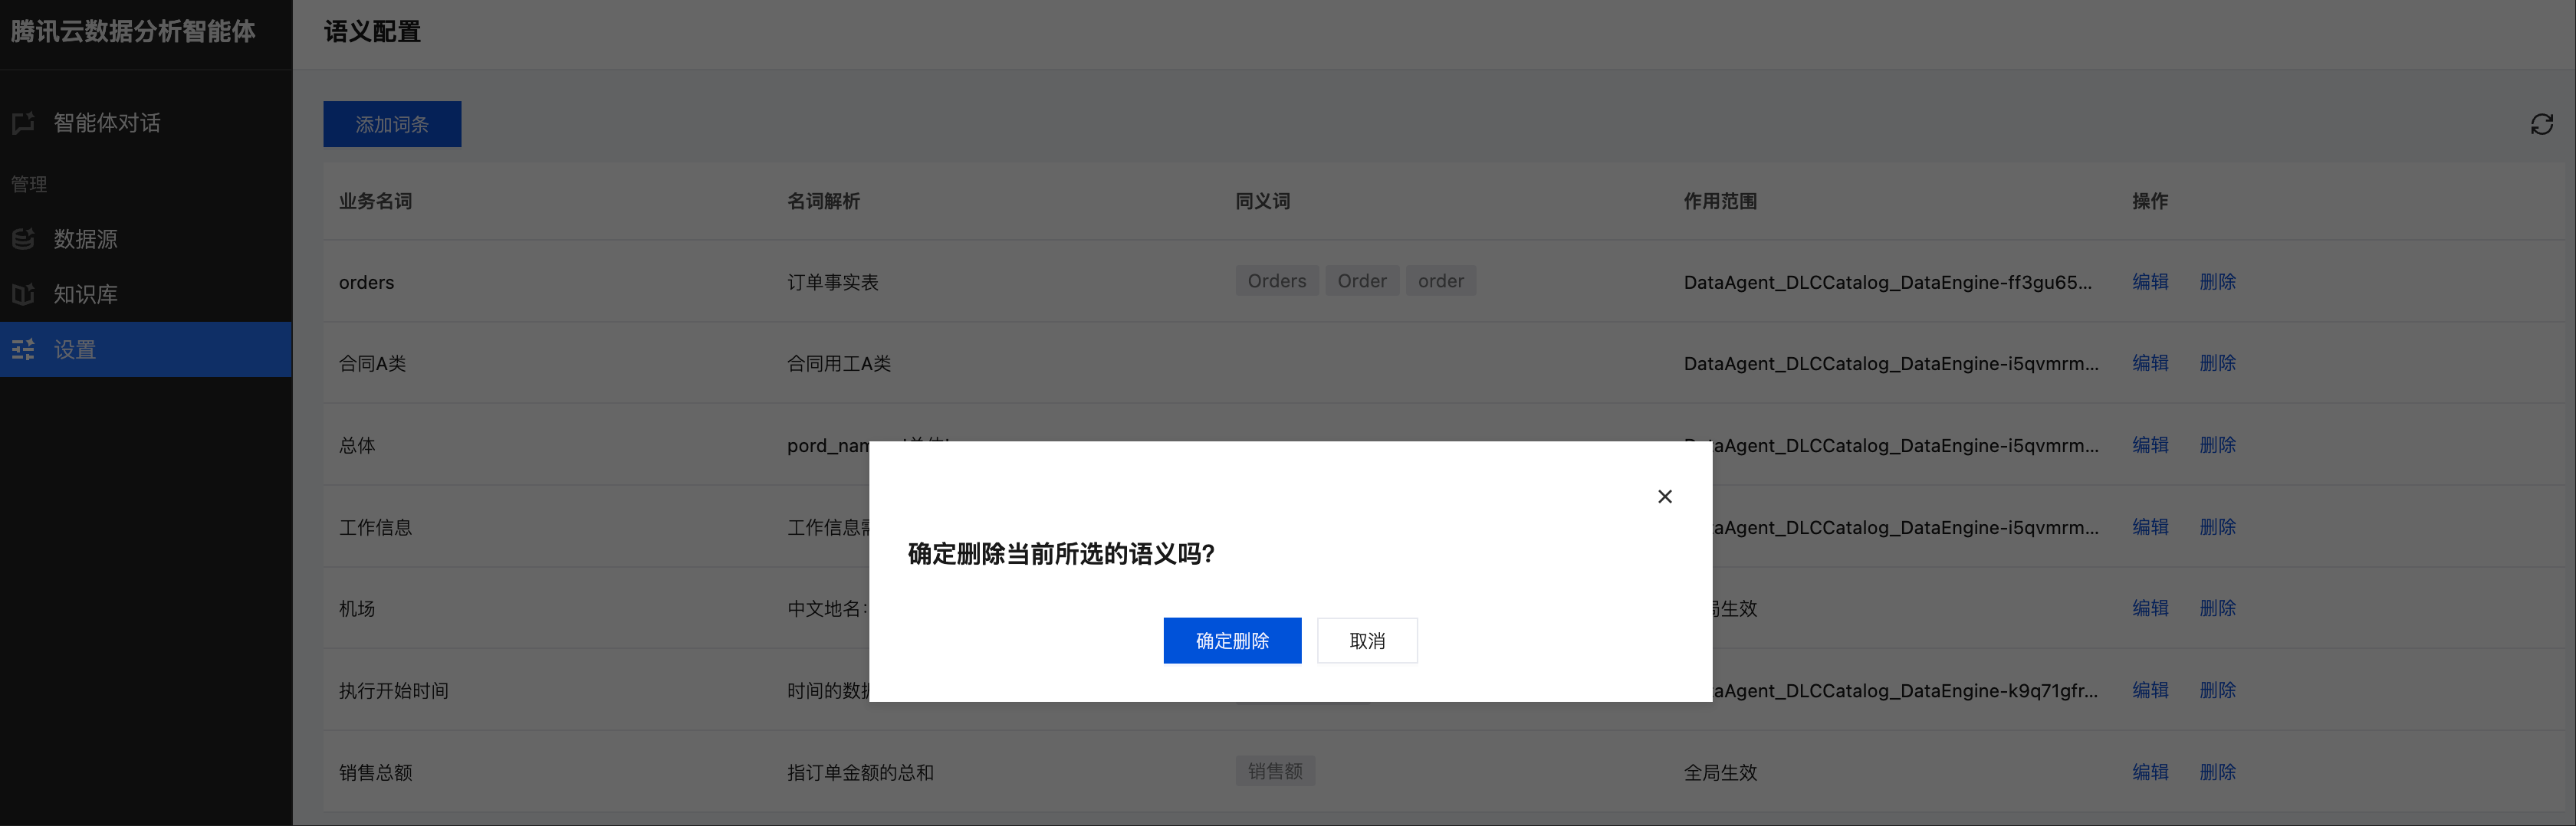The image size is (2576, 826).
Task: Select 设置 menu item
Action: coord(146,349)
